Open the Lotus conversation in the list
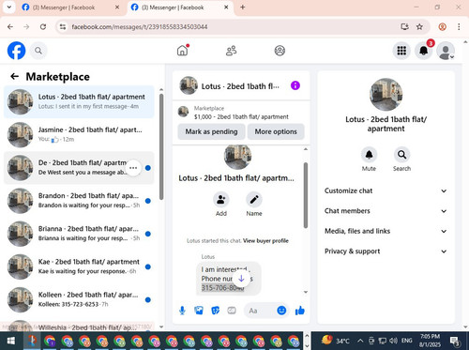 click(x=79, y=101)
